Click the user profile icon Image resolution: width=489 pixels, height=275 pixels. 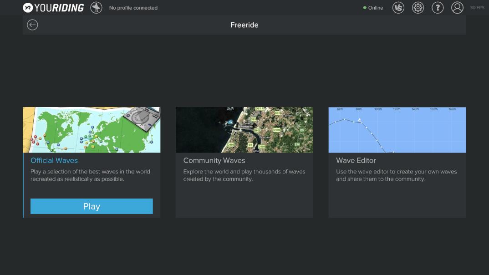click(457, 8)
